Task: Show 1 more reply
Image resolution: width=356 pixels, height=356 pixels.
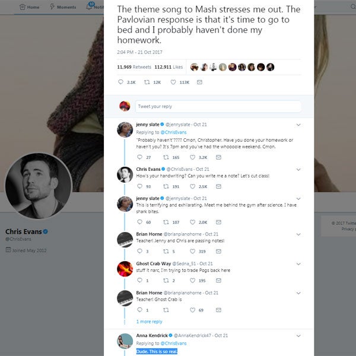Action: point(149,322)
